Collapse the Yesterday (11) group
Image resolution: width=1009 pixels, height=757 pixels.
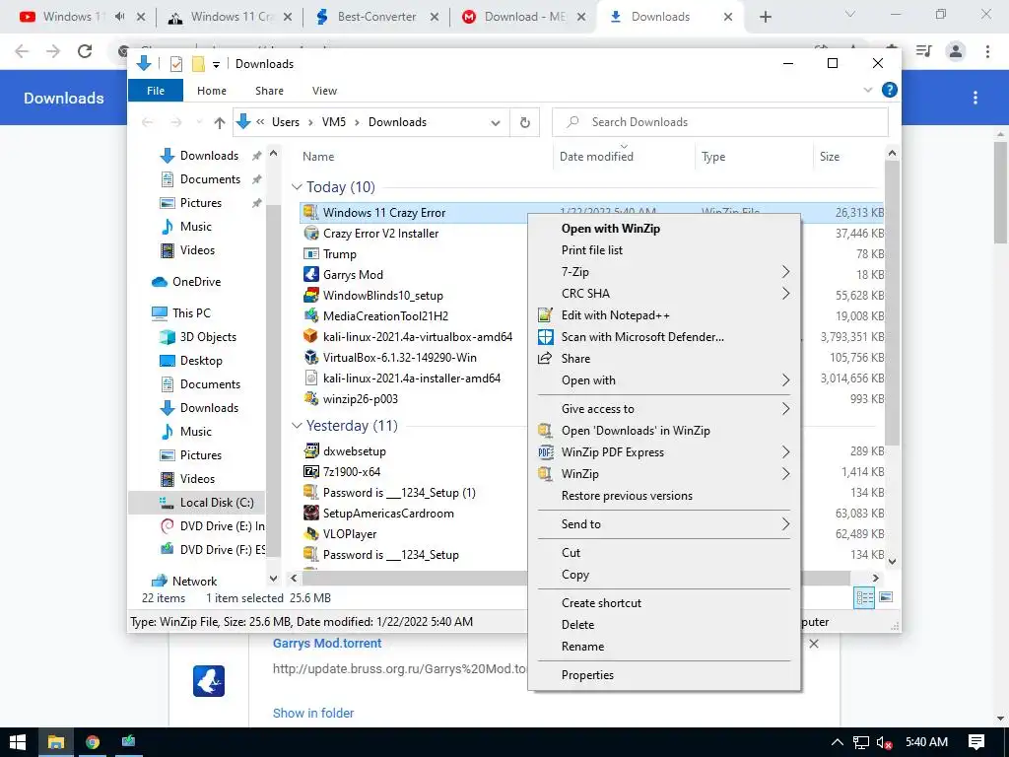coord(297,426)
